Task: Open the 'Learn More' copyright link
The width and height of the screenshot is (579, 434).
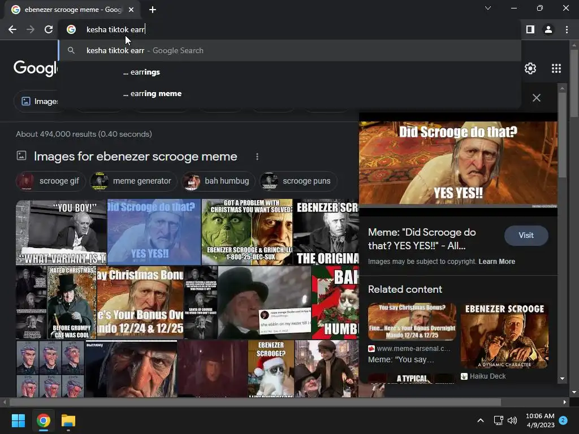Action: [496, 262]
